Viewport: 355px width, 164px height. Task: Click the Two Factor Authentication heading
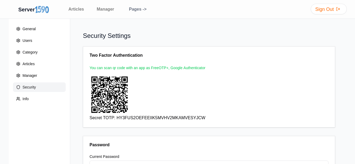[x=116, y=55]
